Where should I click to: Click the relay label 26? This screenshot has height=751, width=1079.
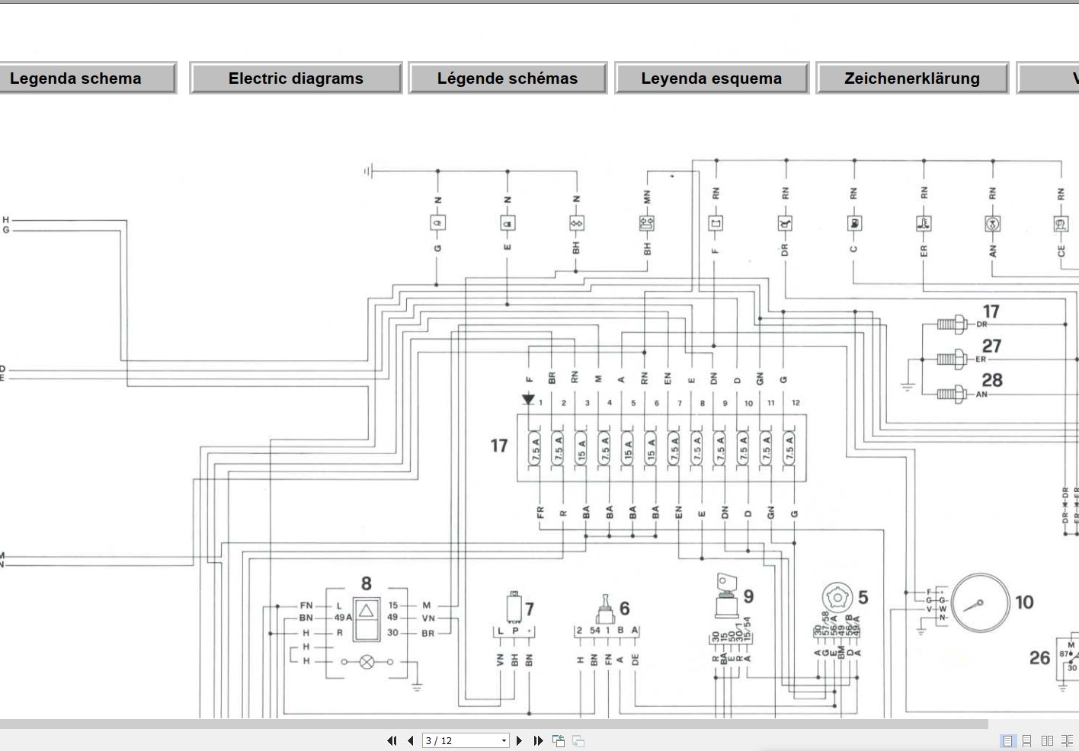click(x=1039, y=657)
